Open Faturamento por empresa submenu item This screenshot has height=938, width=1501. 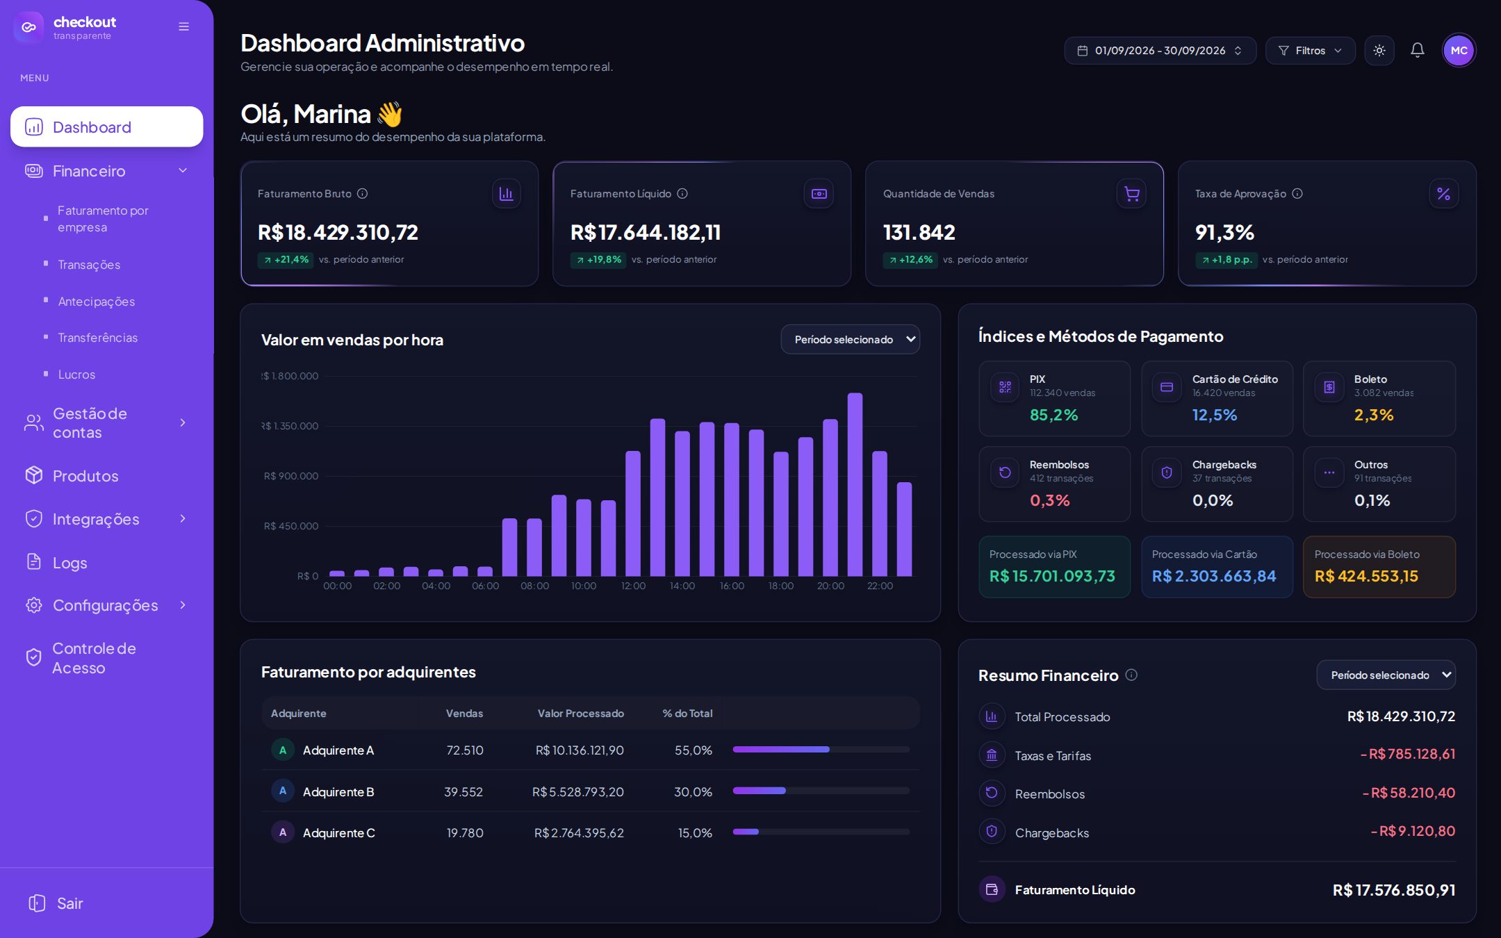tap(103, 219)
